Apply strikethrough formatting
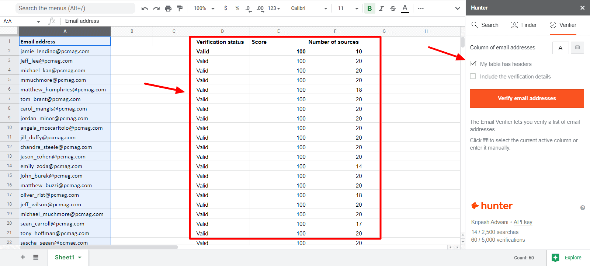 [x=393, y=8]
